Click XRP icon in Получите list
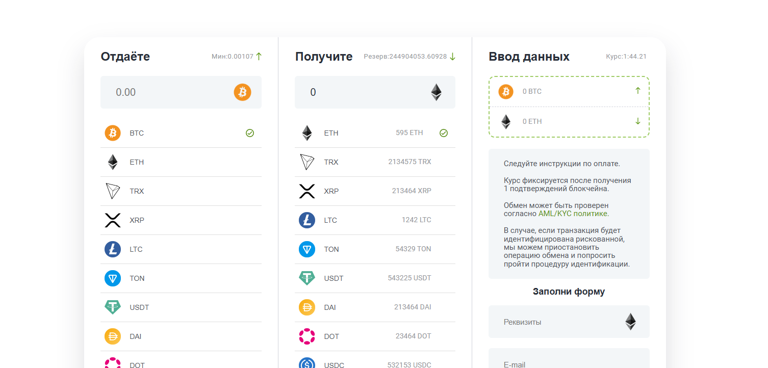This screenshot has width=768, height=368. pyautogui.click(x=307, y=191)
